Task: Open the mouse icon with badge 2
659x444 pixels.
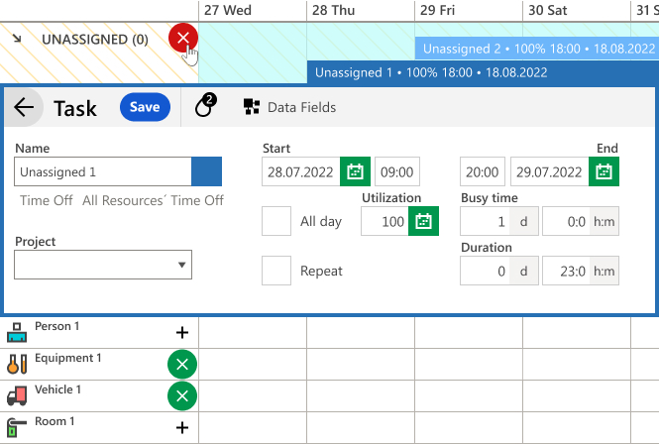Action: pos(205,105)
